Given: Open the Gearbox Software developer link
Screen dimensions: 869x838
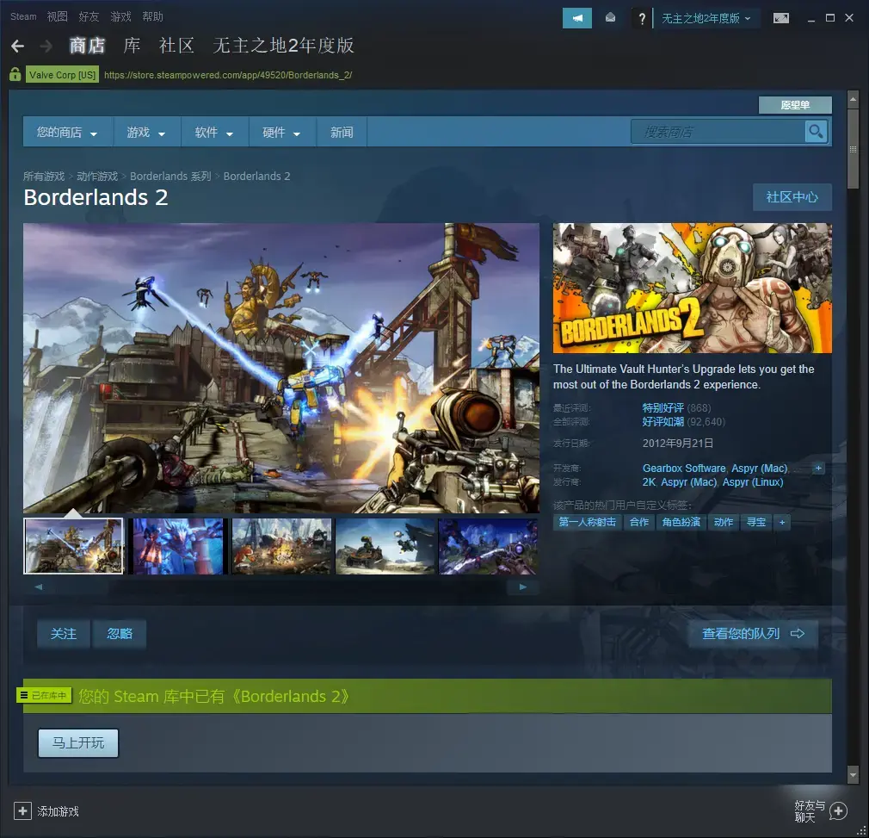Looking at the screenshot, I should [x=684, y=468].
